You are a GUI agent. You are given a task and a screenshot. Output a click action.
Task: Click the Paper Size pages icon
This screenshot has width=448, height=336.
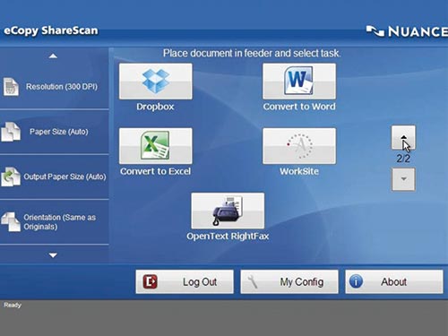pos(11,132)
